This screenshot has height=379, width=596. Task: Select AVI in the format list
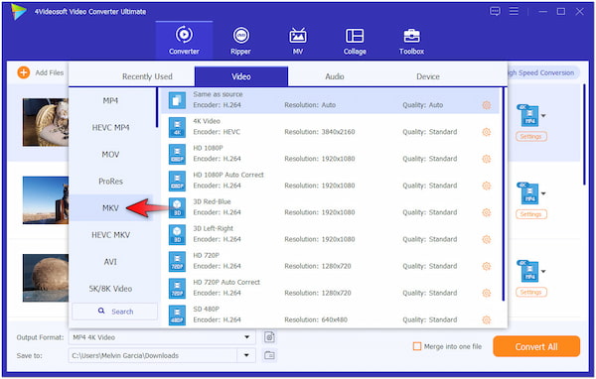point(110,262)
